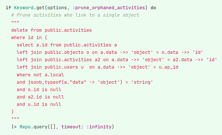This screenshot has width=222, height=135.
Task: Click 'and u.id is null' line
Action: click(x=39, y=104)
